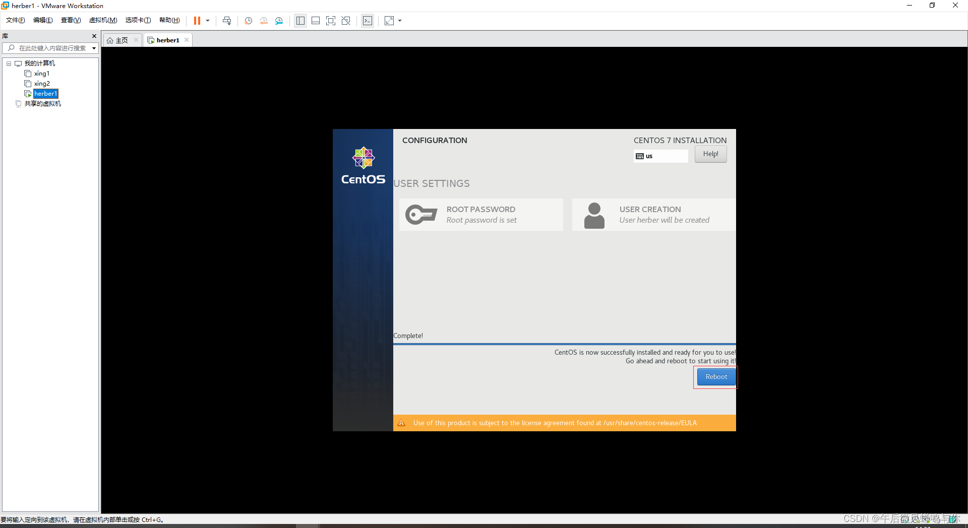
Task: Click the search magnifier icon in library
Action: coord(11,48)
